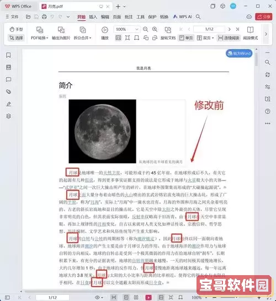Click the 转为Word convert button
Screen dimensions: 276x301
point(239,53)
